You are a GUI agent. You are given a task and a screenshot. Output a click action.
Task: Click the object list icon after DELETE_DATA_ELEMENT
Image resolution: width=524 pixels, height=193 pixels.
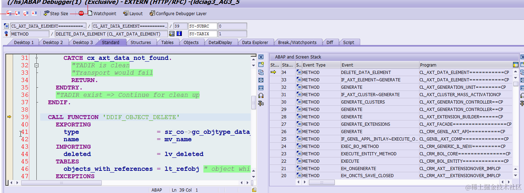pyautogui.click(x=172, y=34)
